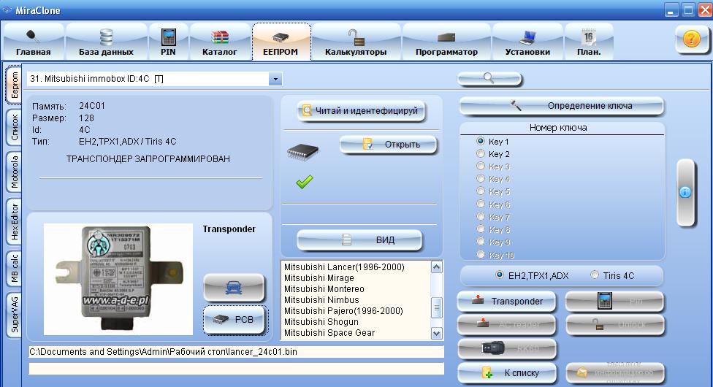Click the orange help question mark icon
Viewport: 713px width, 387px height.
692,39
